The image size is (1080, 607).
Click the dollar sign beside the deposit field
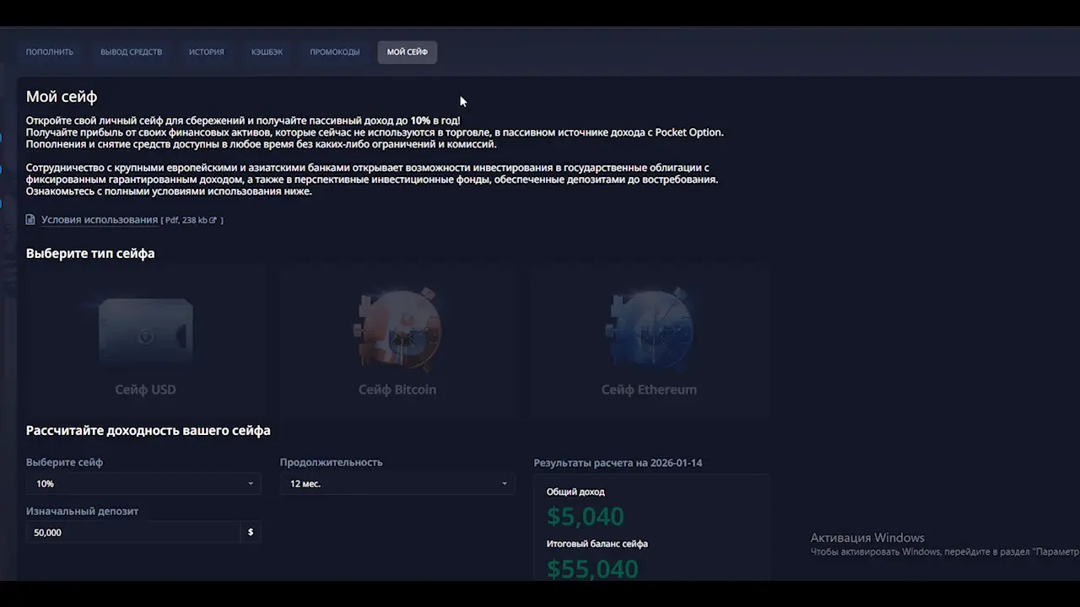pos(251,533)
